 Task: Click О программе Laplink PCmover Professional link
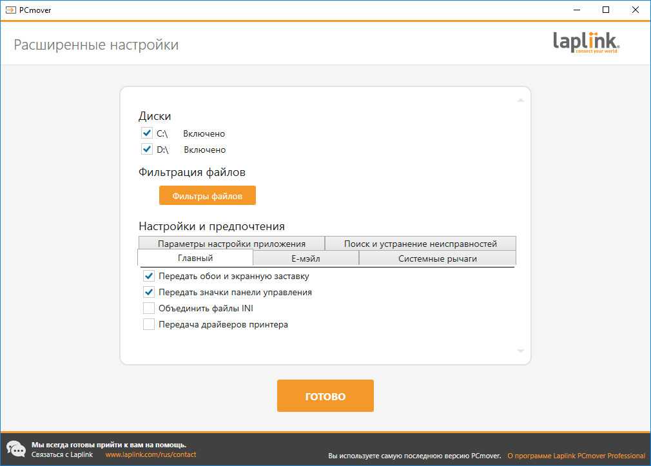click(576, 456)
